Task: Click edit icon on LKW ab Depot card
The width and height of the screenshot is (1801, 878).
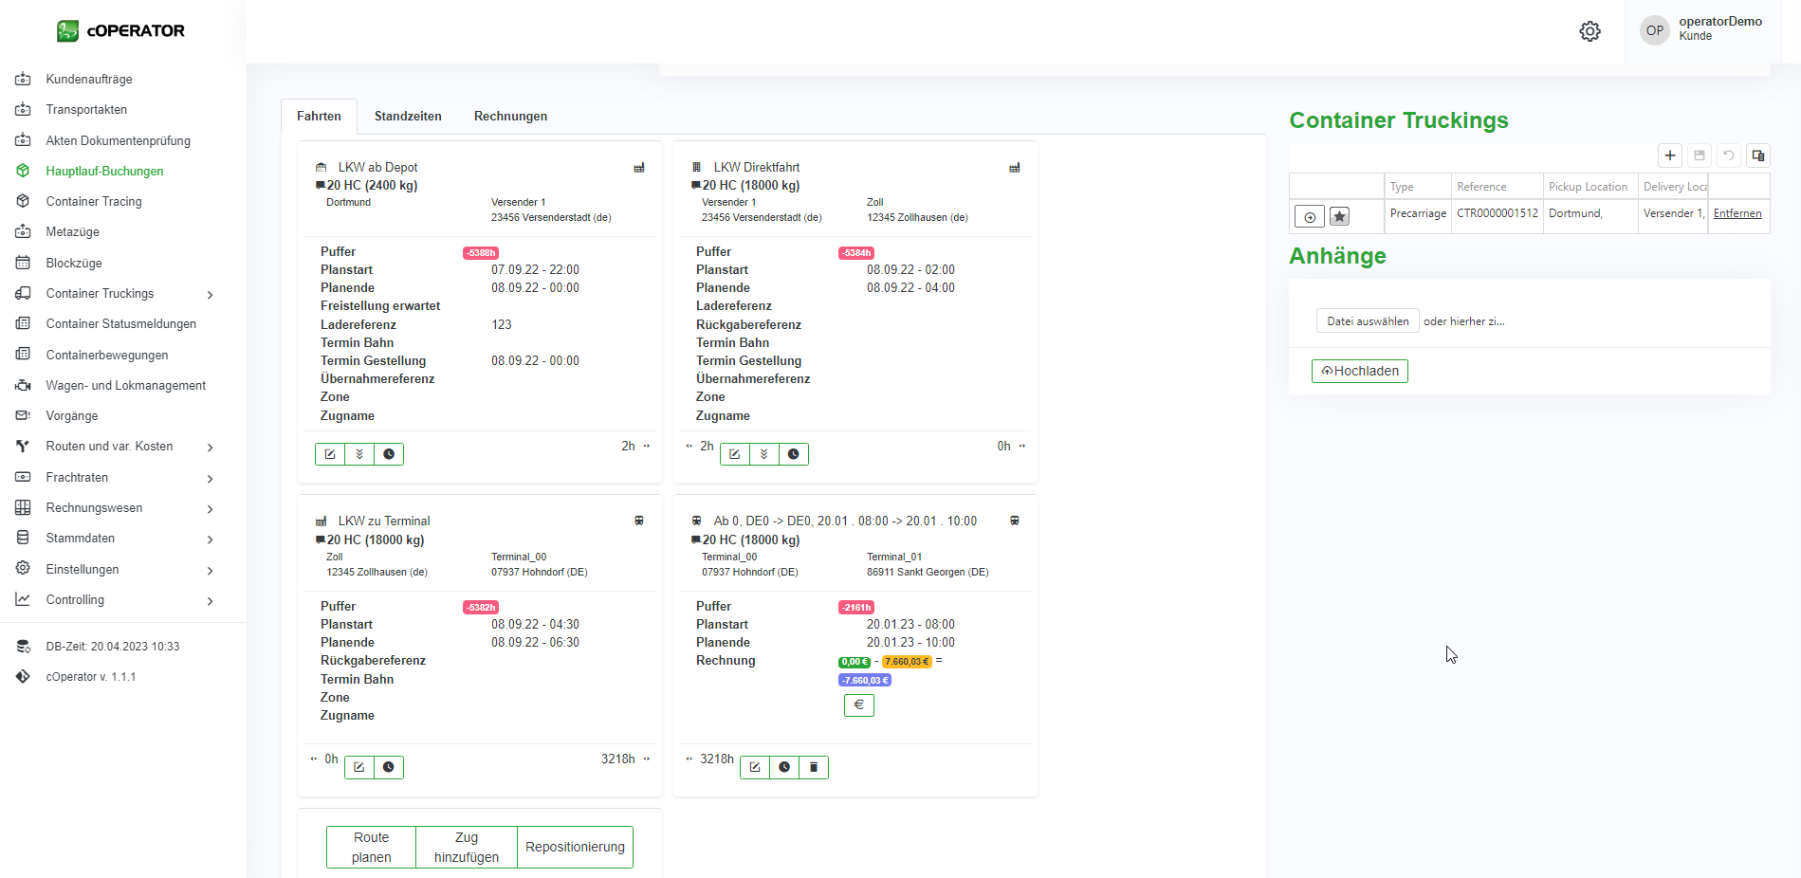Action: (x=330, y=454)
